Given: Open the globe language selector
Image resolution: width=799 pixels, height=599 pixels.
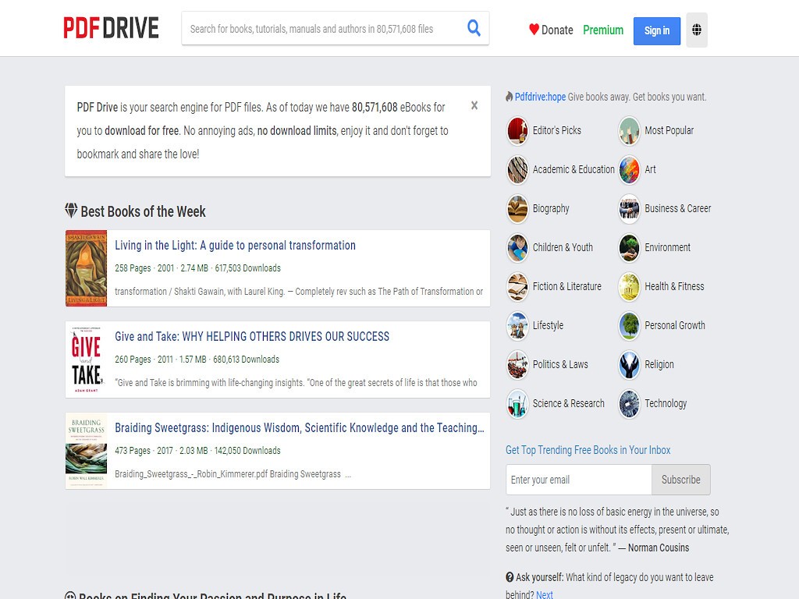Looking at the screenshot, I should [697, 30].
